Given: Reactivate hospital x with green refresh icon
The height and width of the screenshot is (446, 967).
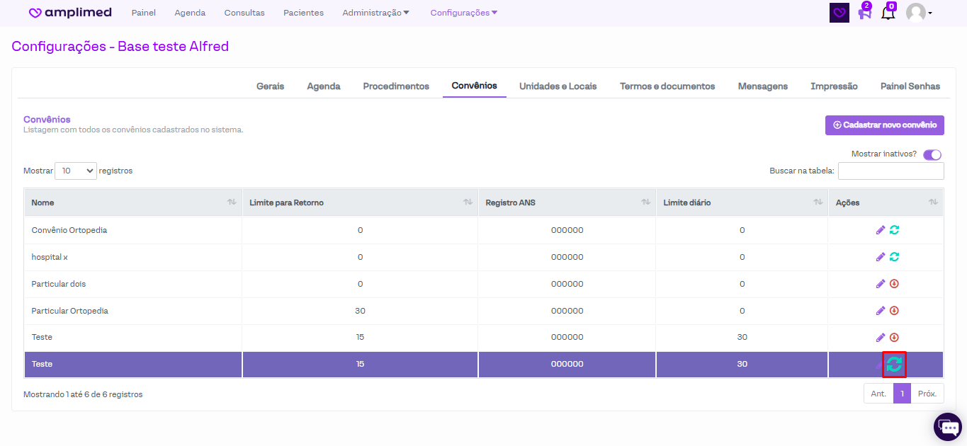Looking at the screenshot, I should 894,257.
